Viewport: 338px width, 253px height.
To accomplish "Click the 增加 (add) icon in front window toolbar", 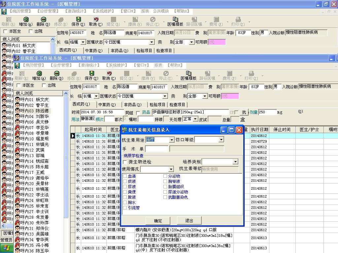I will 39,73.
